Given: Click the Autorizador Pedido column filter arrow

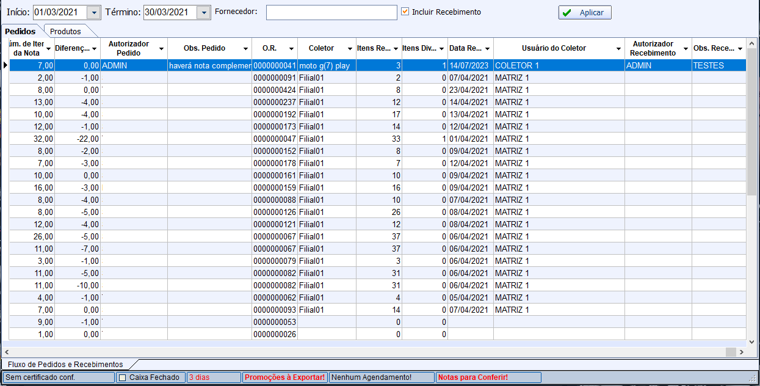Looking at the screenshot, I should (161, 48).
